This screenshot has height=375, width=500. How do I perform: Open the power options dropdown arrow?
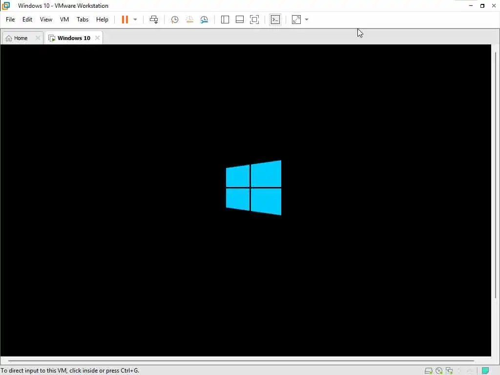pos(135,20)
